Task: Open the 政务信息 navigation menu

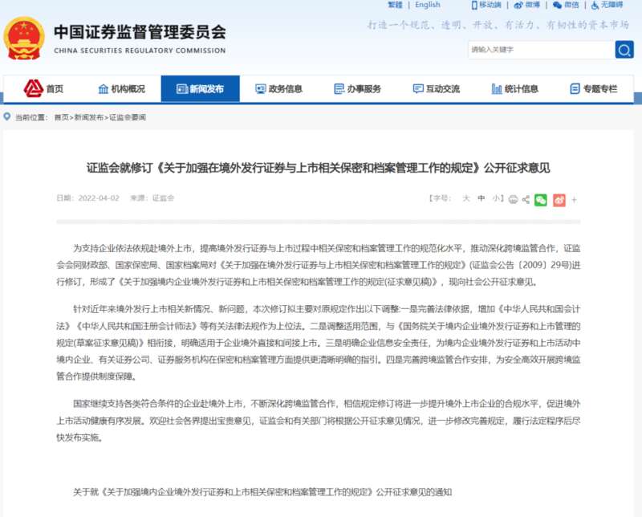Action: coord(278,89)
